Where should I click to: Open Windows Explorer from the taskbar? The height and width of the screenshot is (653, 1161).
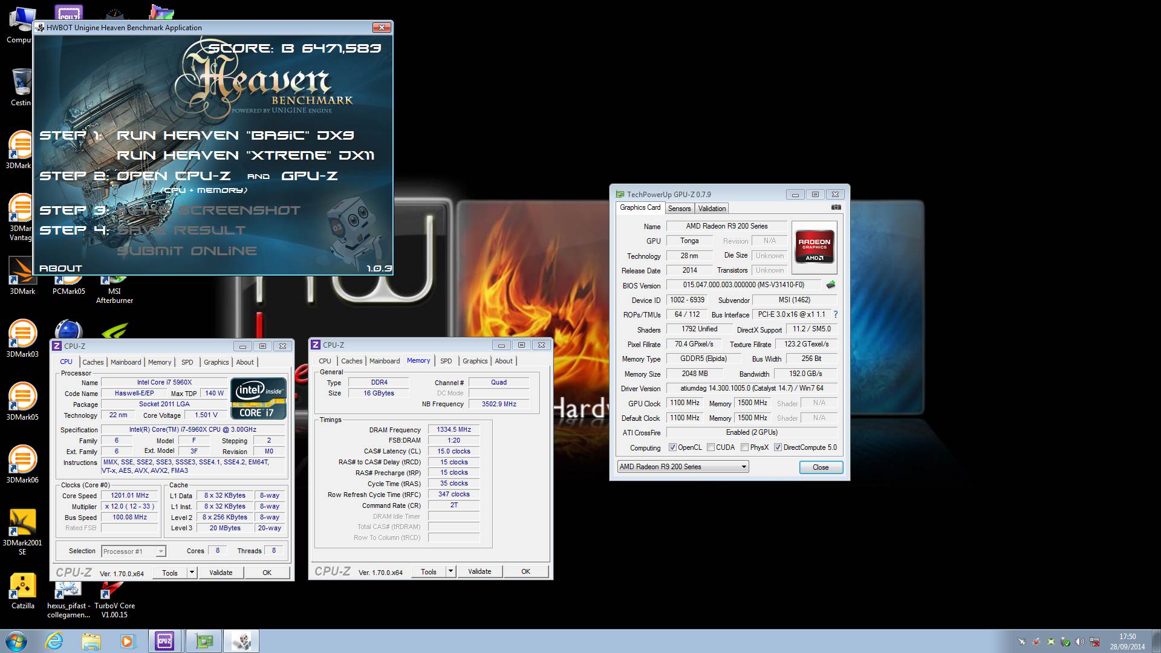point(91,641)
